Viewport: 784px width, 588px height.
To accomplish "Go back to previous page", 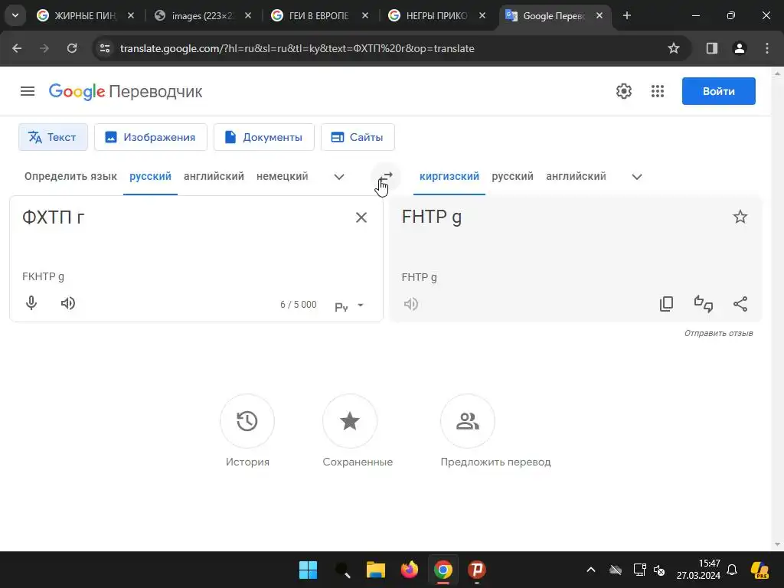I will 17,48.
